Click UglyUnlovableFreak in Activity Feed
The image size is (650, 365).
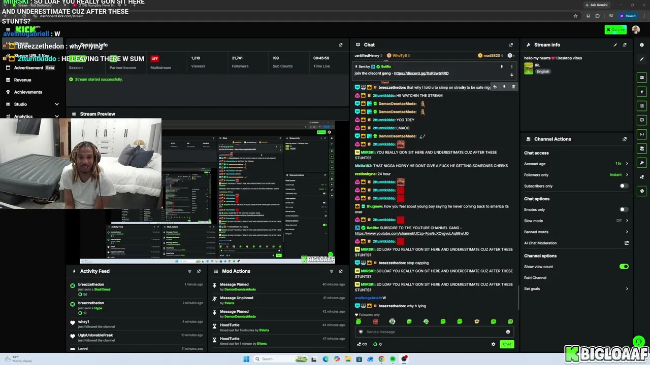tap(95, 336)
